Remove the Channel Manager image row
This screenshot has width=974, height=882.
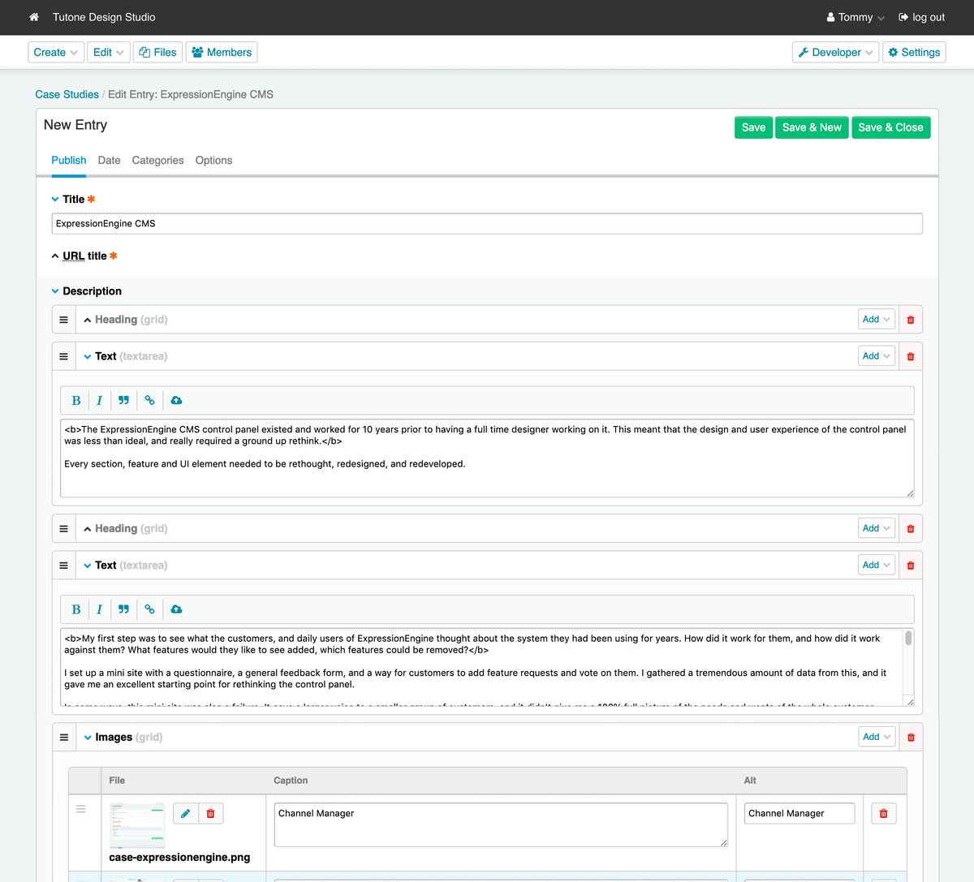point(883,812)
